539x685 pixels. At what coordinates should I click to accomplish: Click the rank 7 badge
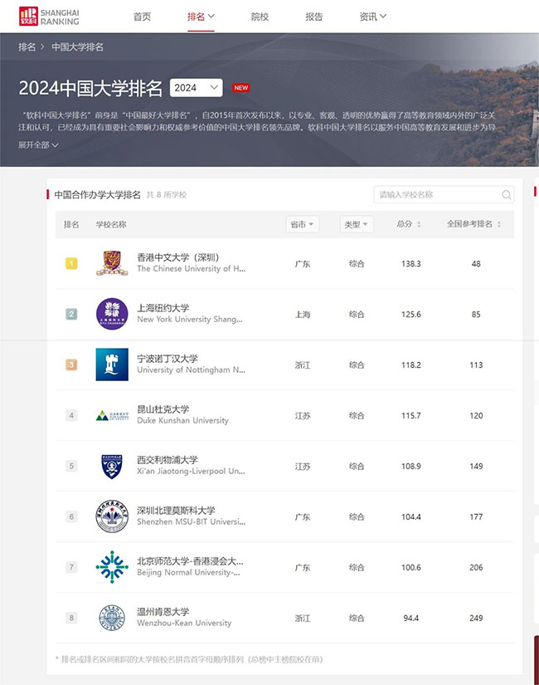(x=71, y=567)
